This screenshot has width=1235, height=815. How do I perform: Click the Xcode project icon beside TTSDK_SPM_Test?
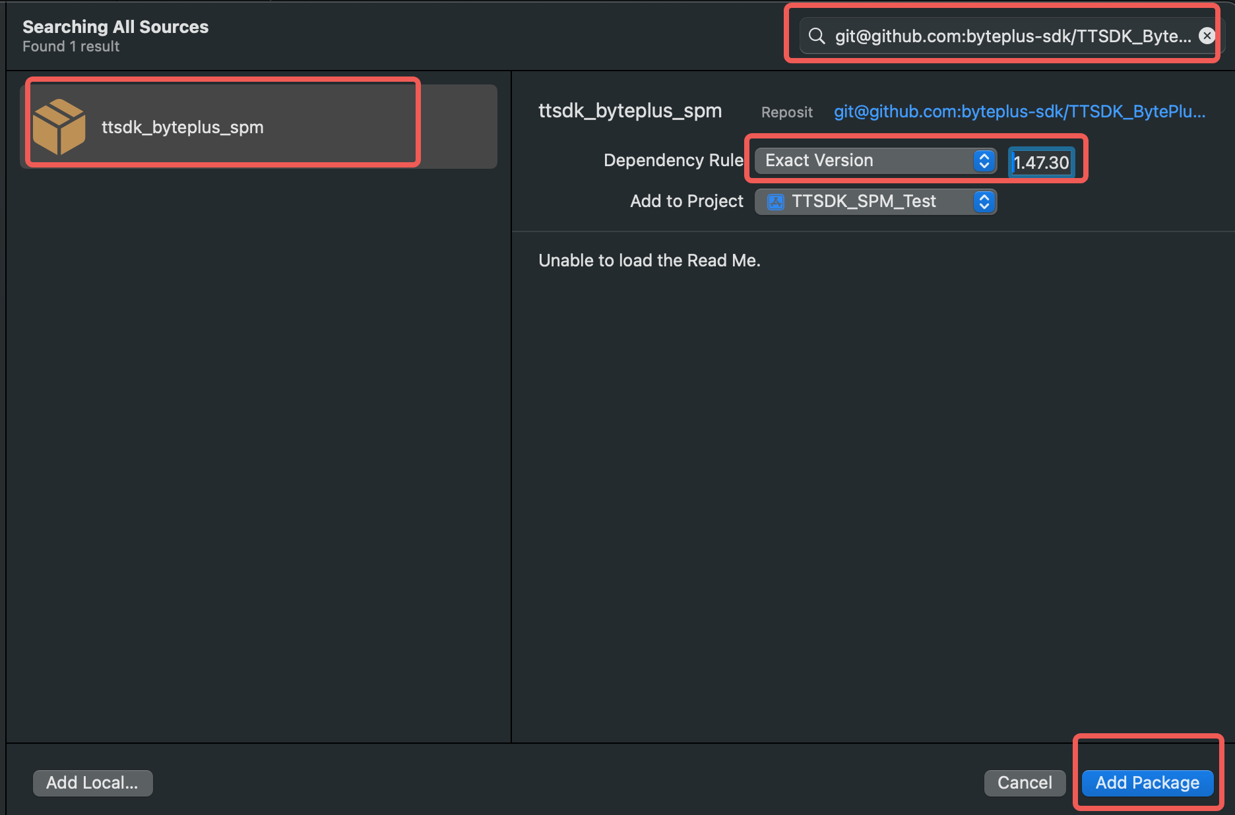(776, 202)
